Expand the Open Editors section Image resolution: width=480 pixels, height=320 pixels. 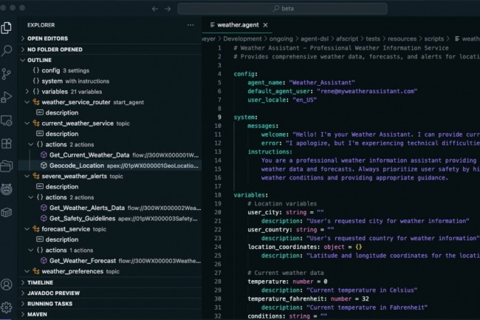pyautogui.click(x=47, y=38)
